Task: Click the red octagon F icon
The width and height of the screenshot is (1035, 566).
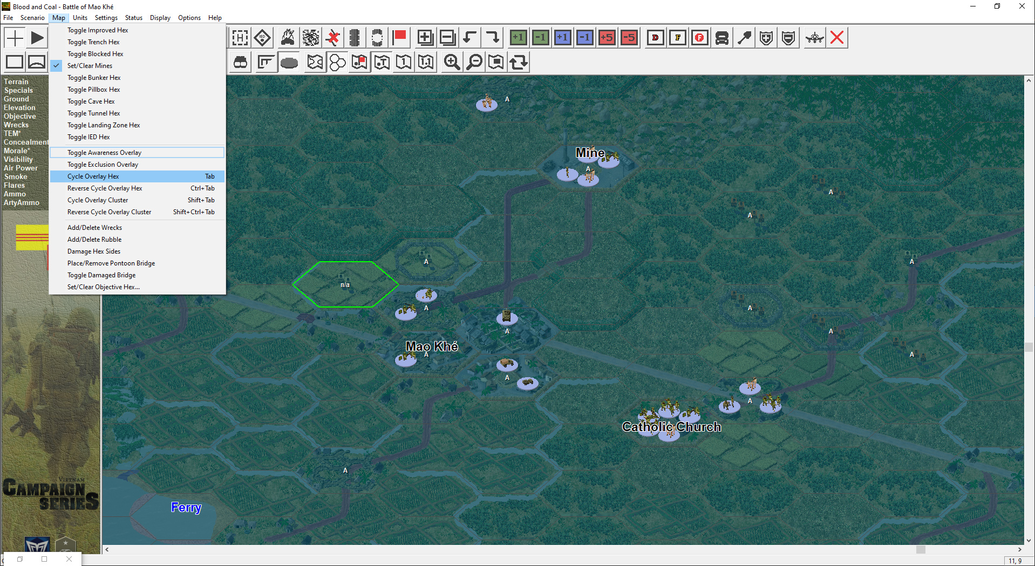Action: tap(700, 38)
